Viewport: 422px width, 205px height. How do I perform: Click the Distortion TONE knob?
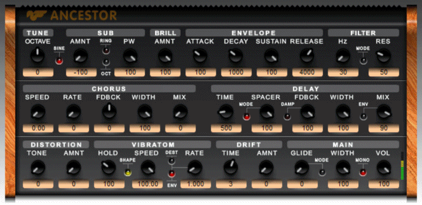click(37, 168)
